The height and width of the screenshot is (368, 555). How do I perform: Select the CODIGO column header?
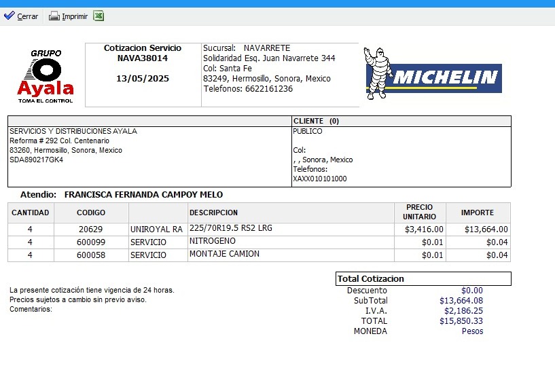coord(90,213)
